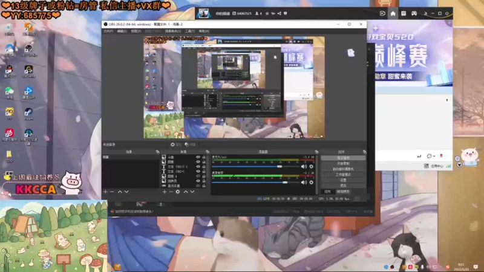
Task: Move scene down with arrow
Action: [126, 192]
